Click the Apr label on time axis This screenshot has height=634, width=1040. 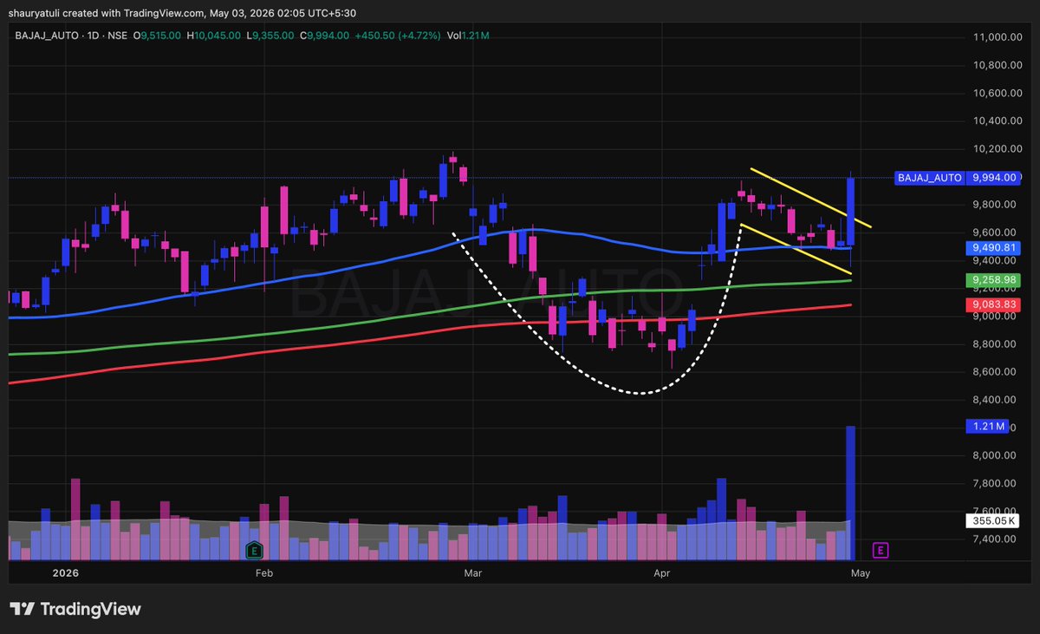(662, 572)
